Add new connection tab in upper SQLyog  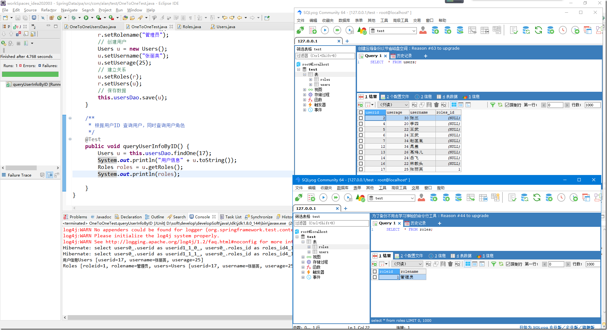click(x=347, y=41)
